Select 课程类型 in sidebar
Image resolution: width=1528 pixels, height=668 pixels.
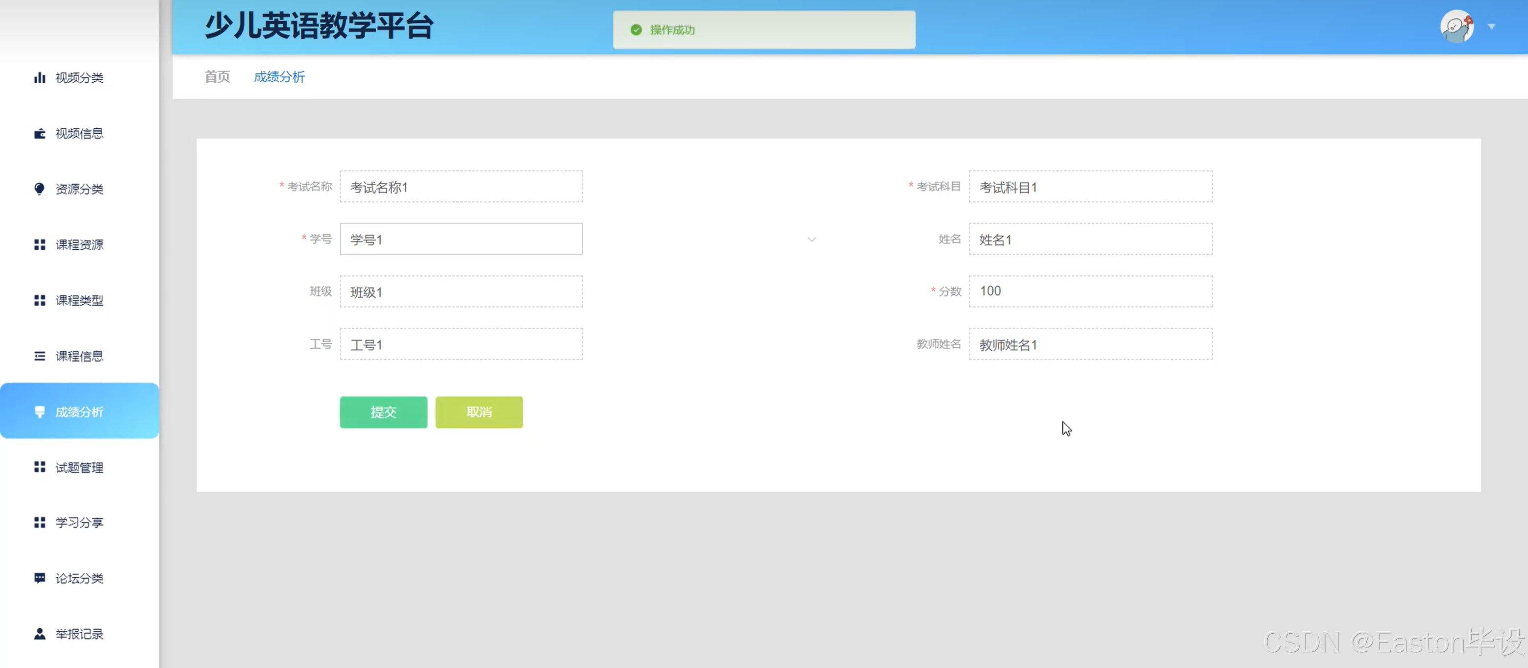tap(79, 301)
